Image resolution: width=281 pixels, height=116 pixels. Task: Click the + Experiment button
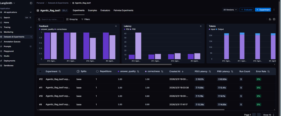[263, 10]
